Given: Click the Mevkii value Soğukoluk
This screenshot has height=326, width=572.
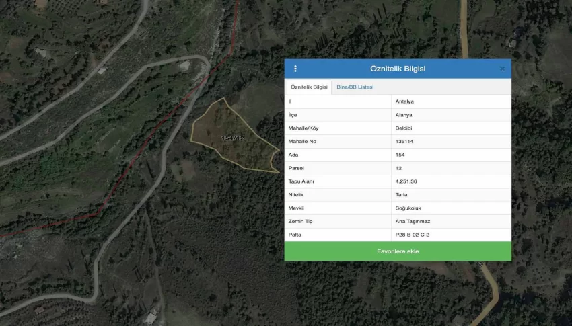Looking at the screenshot, I should 408,208.
